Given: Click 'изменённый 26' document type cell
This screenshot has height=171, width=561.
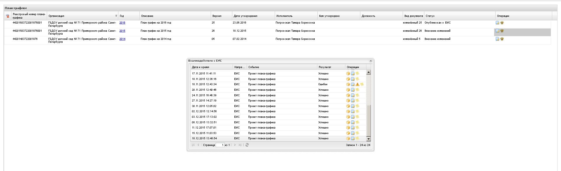Looking at the screenshot, I should click(412, 31).
